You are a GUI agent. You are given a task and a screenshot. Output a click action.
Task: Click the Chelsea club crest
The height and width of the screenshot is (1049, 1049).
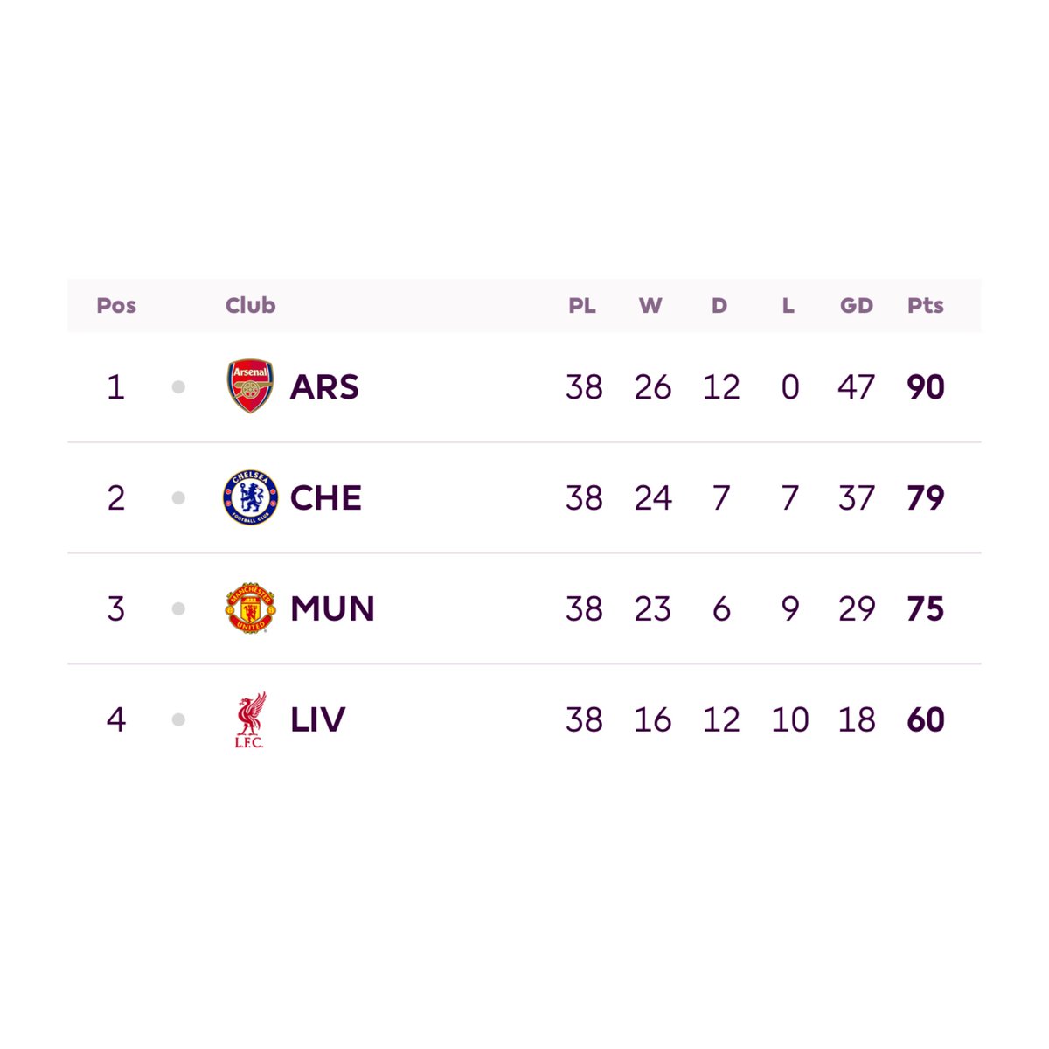[250, 497]
